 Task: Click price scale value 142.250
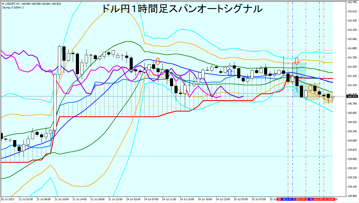click(x=352, y=30)
